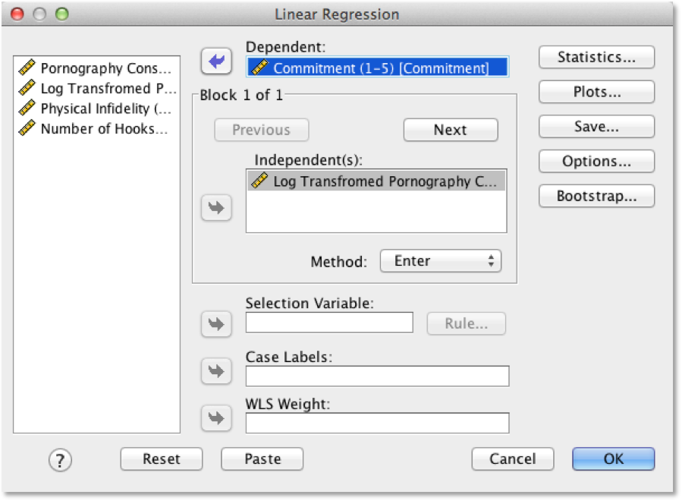Open the Bootstrap... settings
This screenshot has width=682, height=501.
coord(596,196)
